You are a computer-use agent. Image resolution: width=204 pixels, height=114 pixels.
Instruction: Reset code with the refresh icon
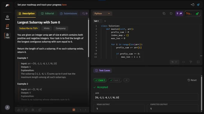(171, 13)
